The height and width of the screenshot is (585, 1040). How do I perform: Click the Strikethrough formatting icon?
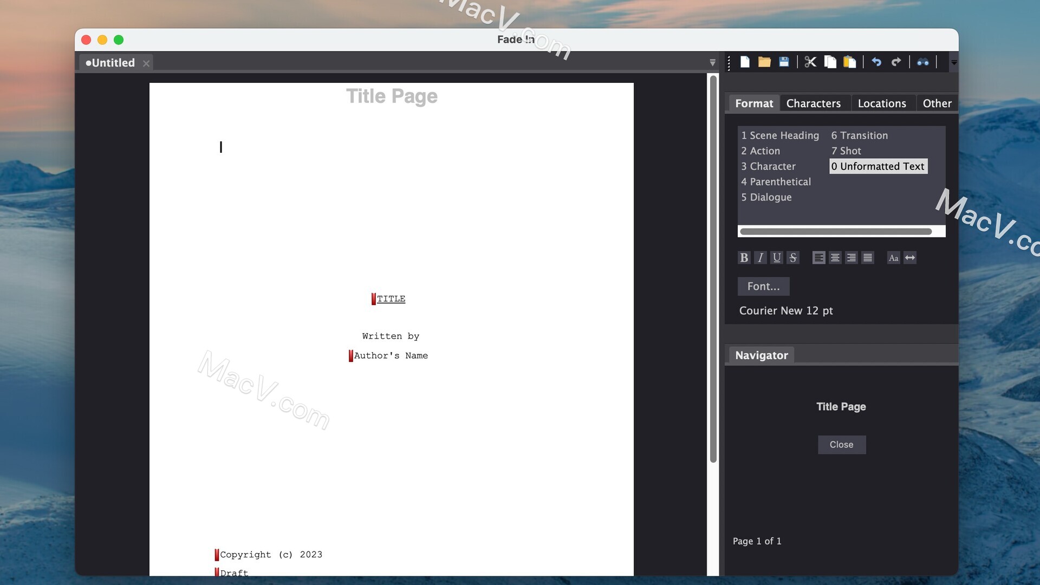pyautogui.click(x=794, y=258)
